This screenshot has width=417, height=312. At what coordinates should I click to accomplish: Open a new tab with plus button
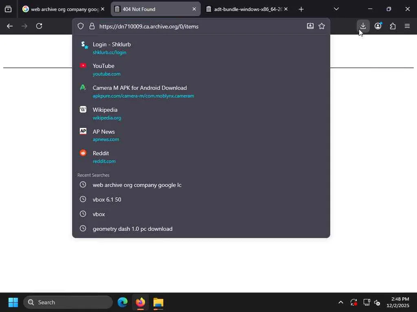pyautogui.click(x=301, y=9)
